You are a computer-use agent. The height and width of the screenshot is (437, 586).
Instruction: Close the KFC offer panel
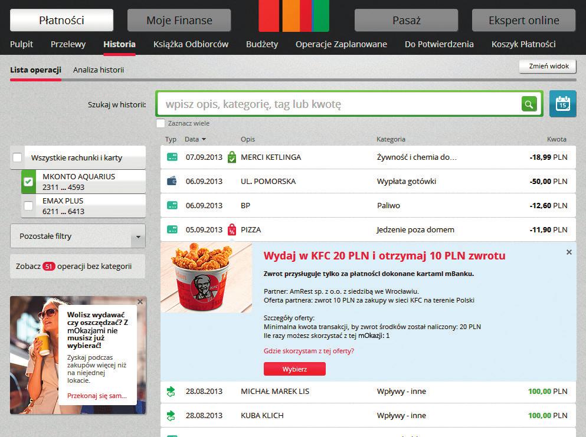point(569,252)
